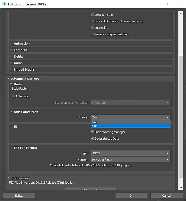Expand the Animation rollout
Image resolution: width=186 pixels, height=201 pixels.
click(22, 43)
